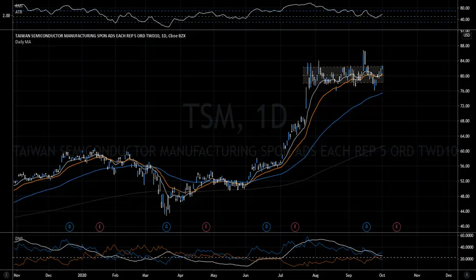Click the 44.00 price scale label
This screenshot has height=280, width=476.
465,211
